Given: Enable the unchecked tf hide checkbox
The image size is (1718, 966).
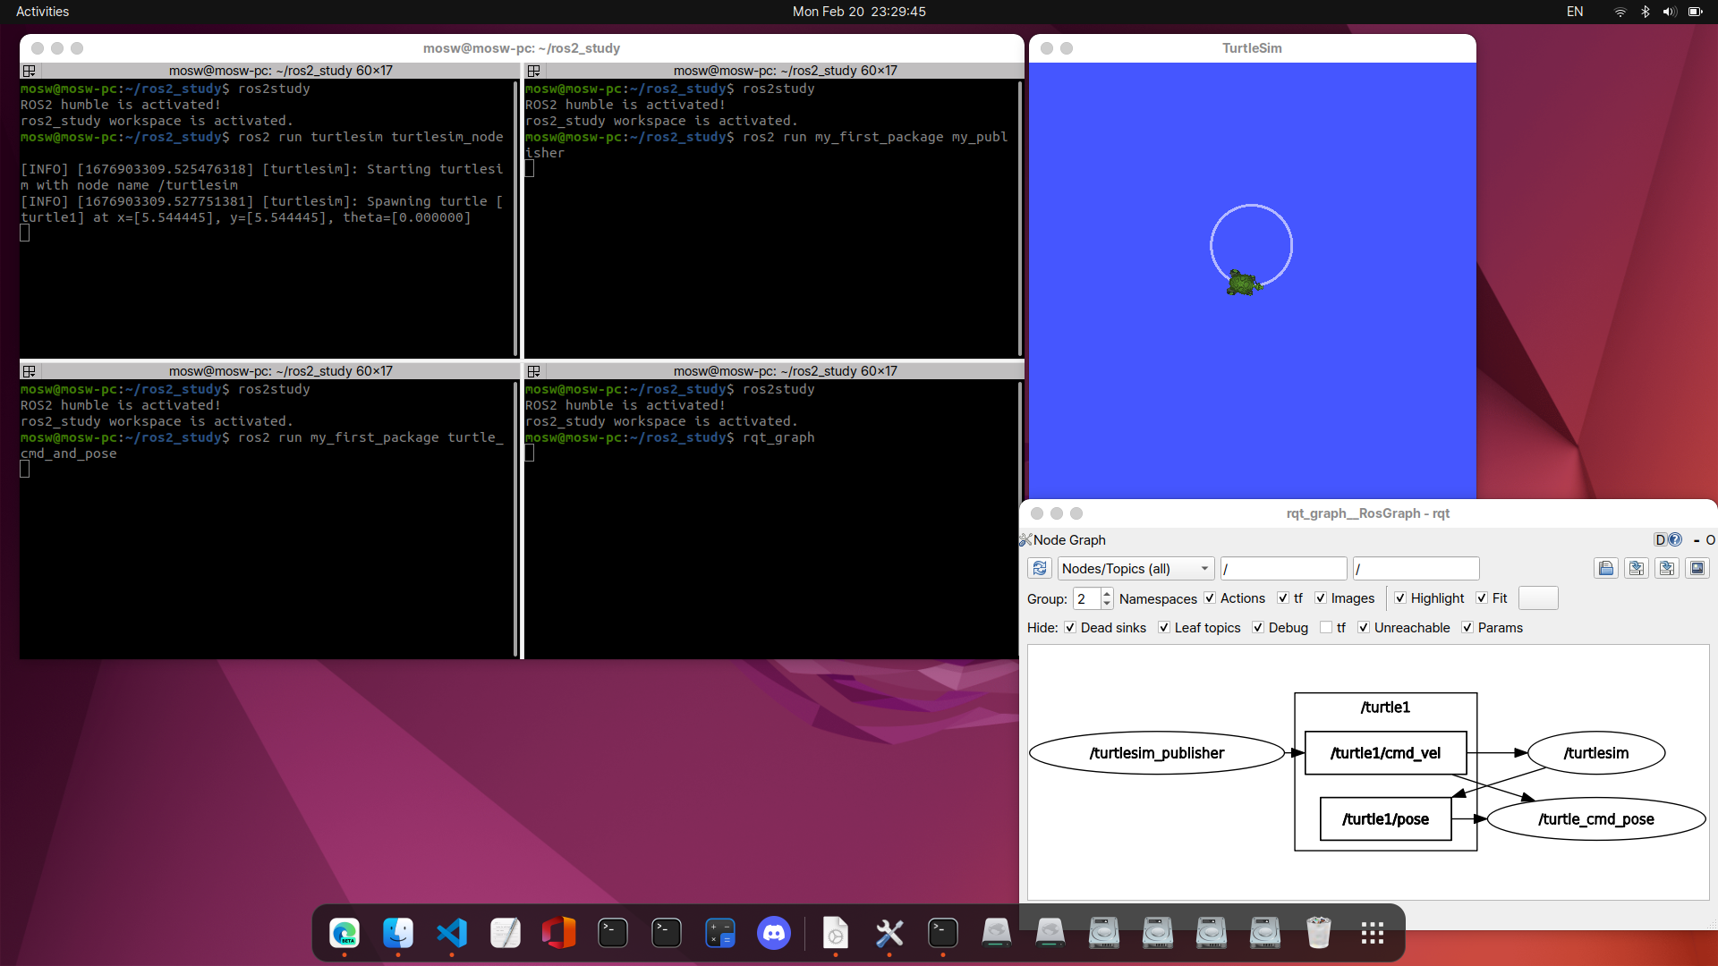Looking at the screenshot, I should [1326, 628].
